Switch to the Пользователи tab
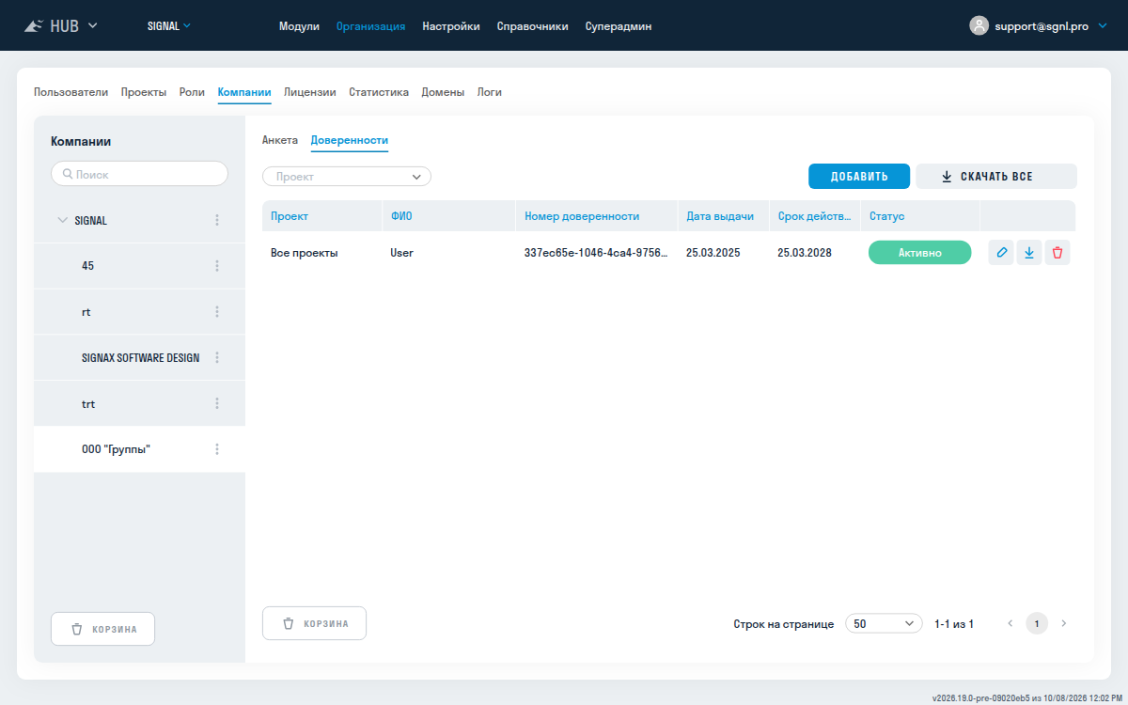Viewport: 1128px width, 705px height. [x=70, y=92]
